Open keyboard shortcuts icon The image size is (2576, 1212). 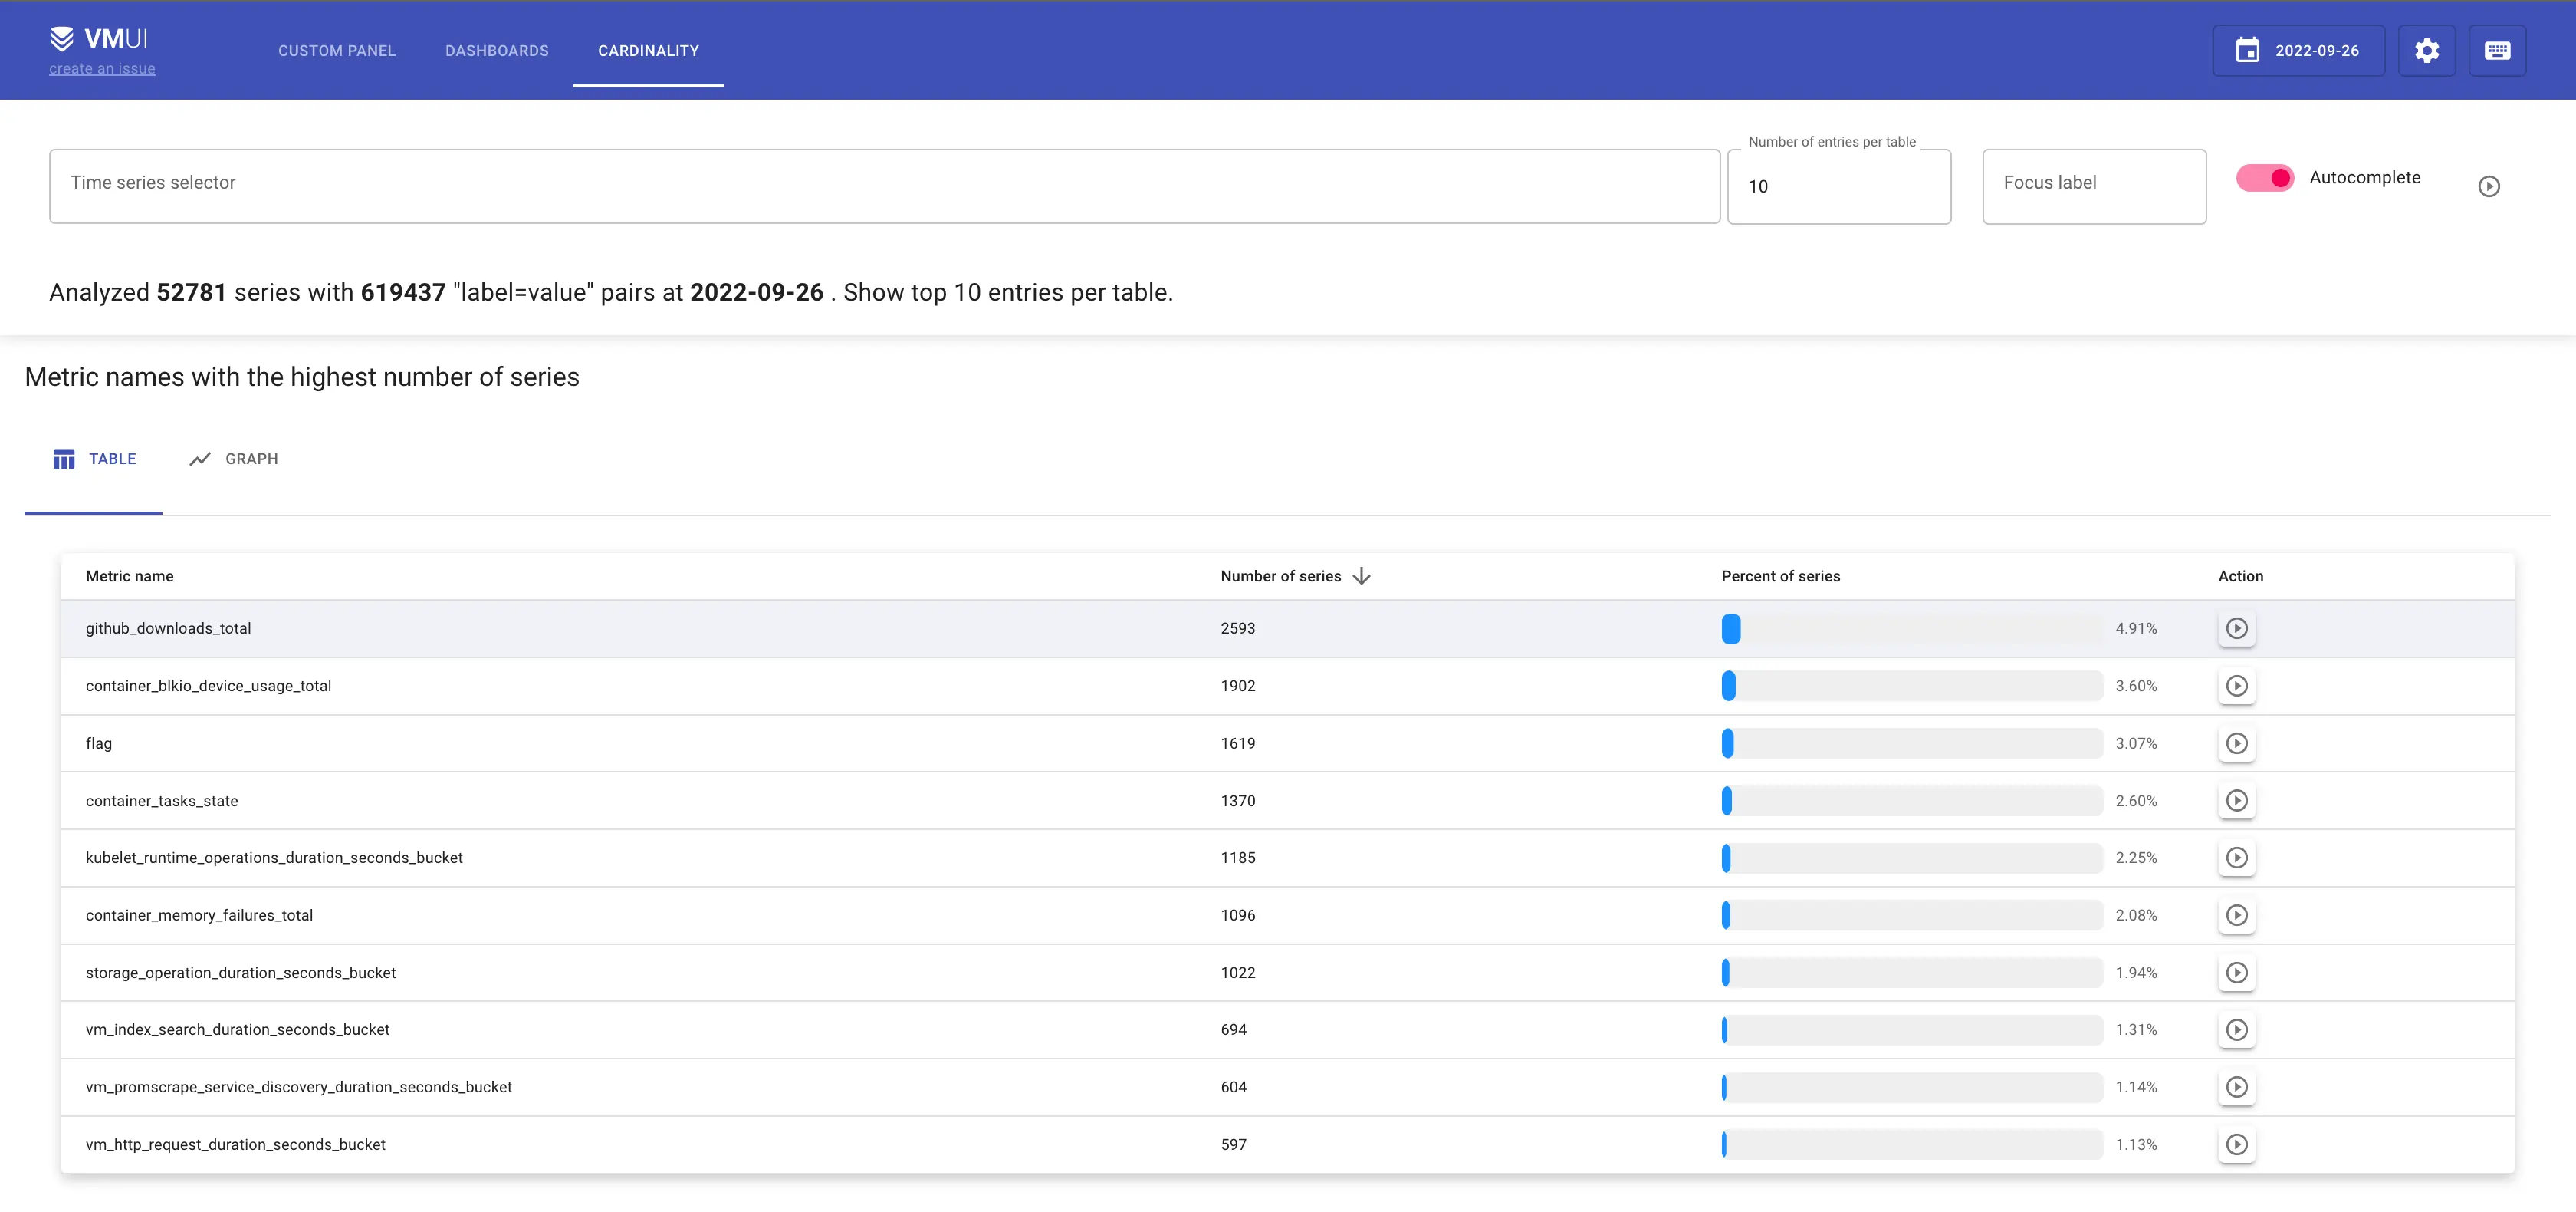tap(2497, 50)
